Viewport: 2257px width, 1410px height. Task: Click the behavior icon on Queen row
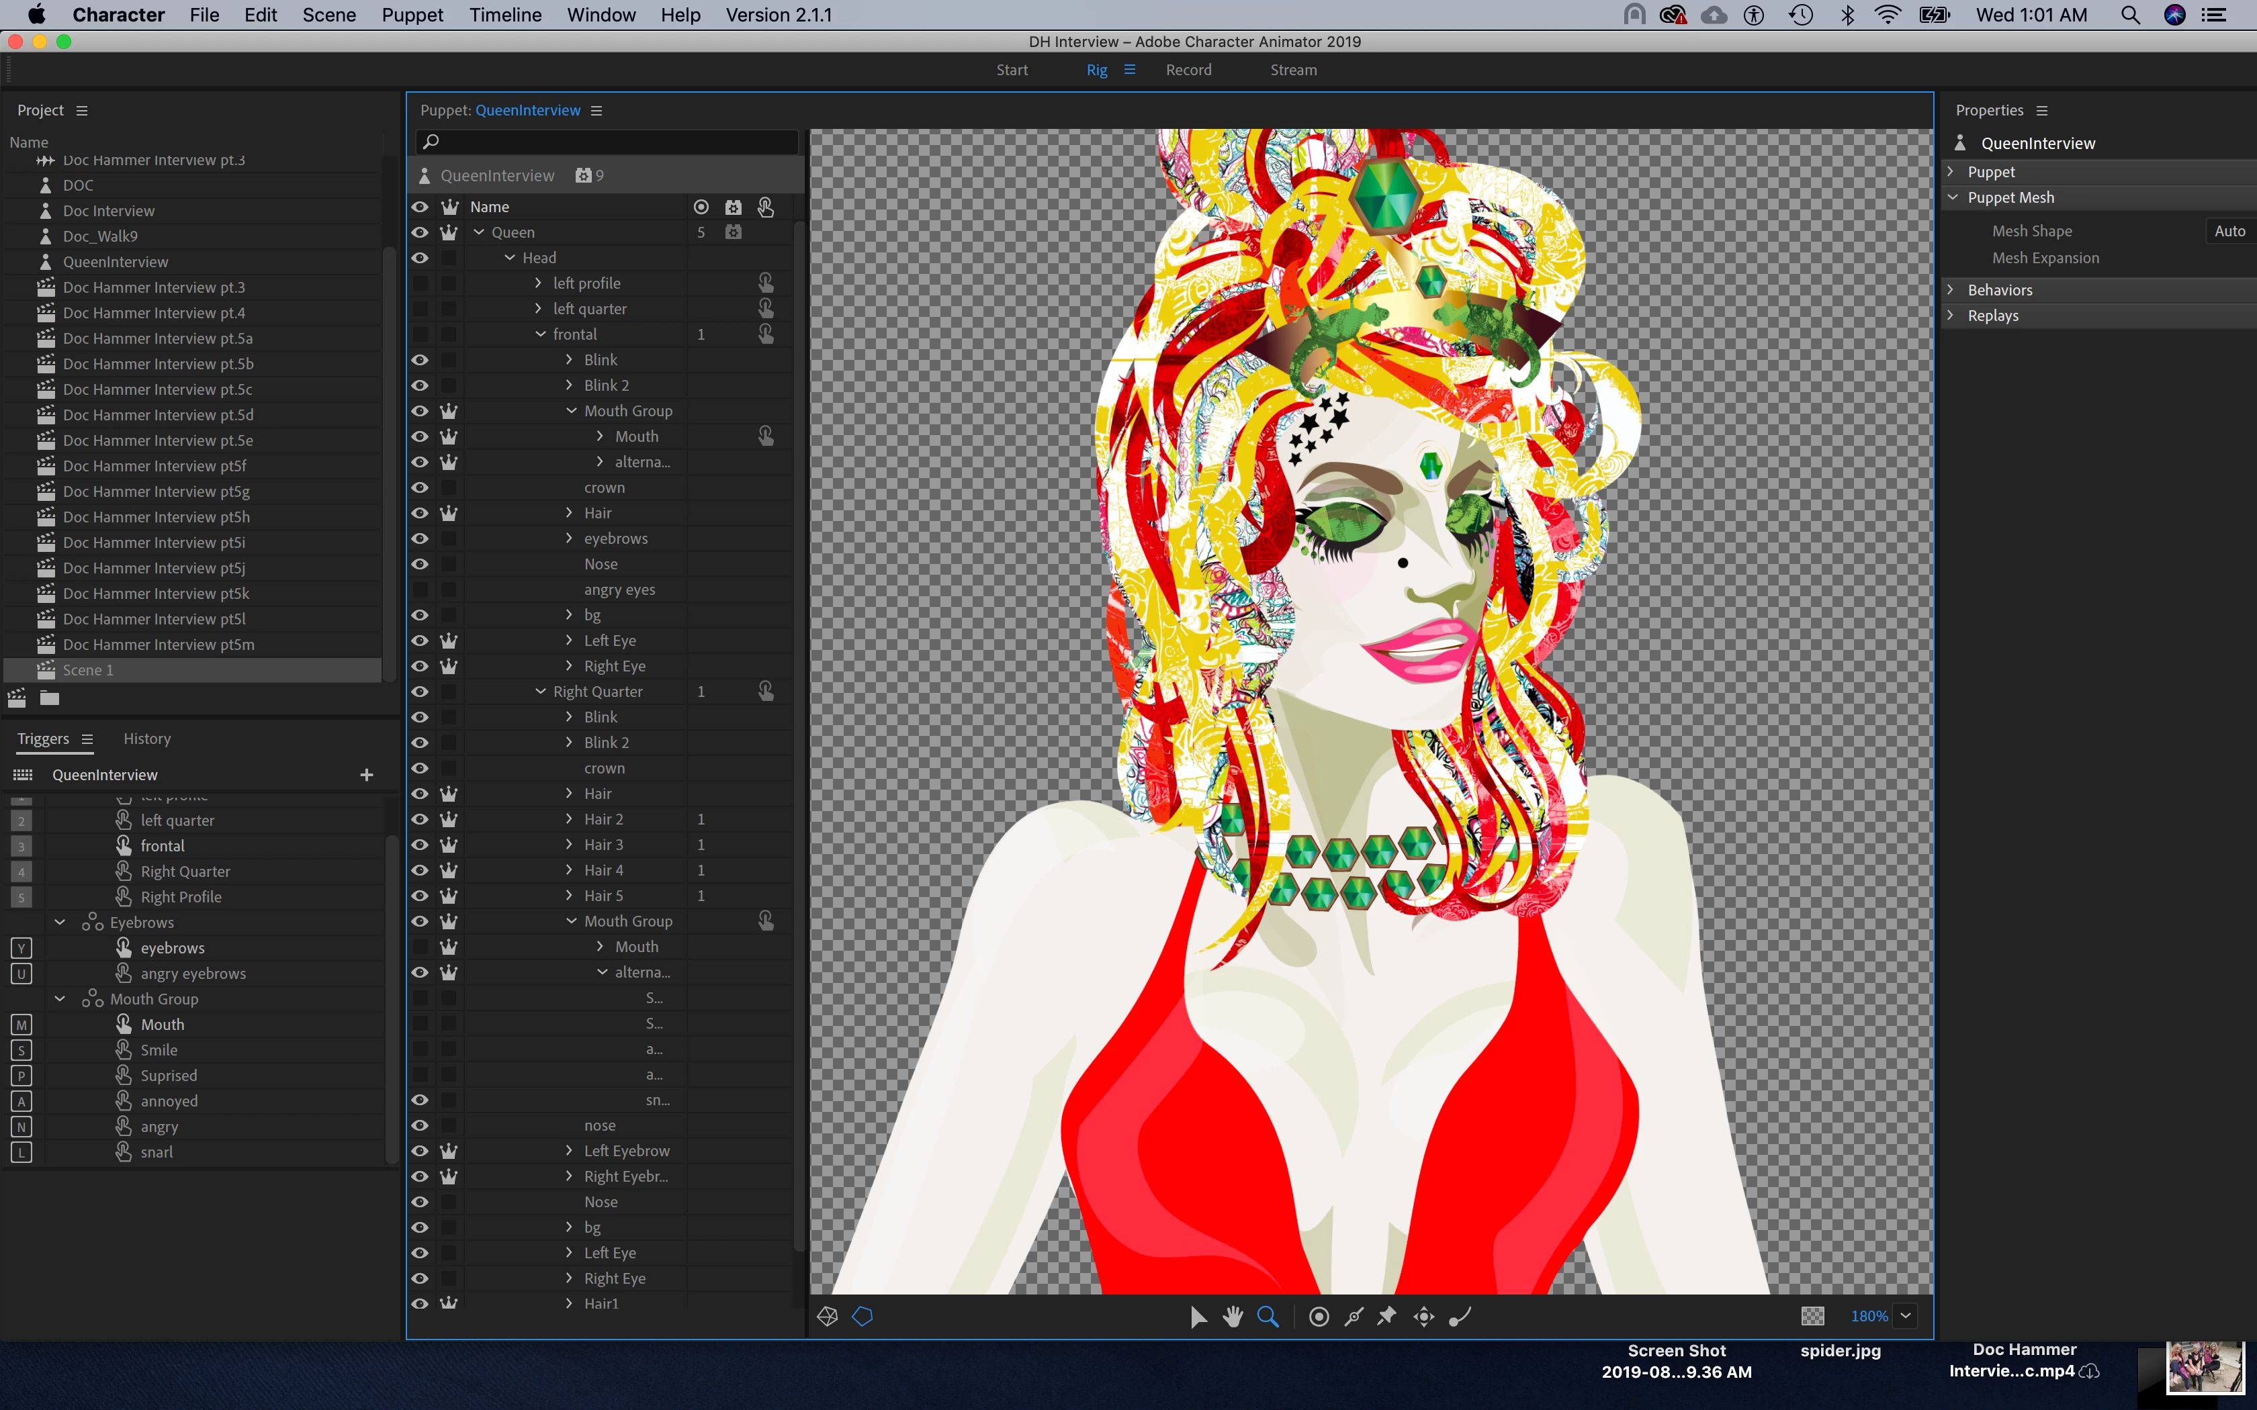pos(734,232)
